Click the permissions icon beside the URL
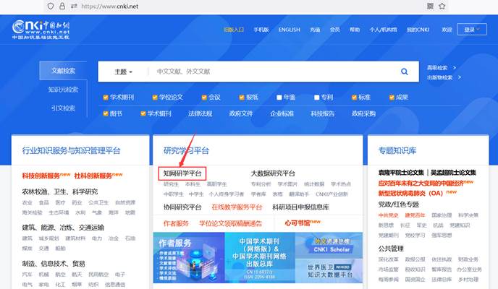 point(74,6)
